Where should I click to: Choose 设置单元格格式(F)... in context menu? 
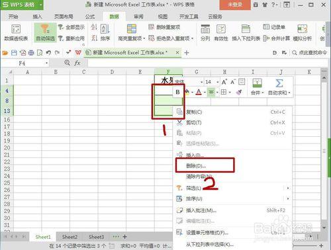click(233, 232)
